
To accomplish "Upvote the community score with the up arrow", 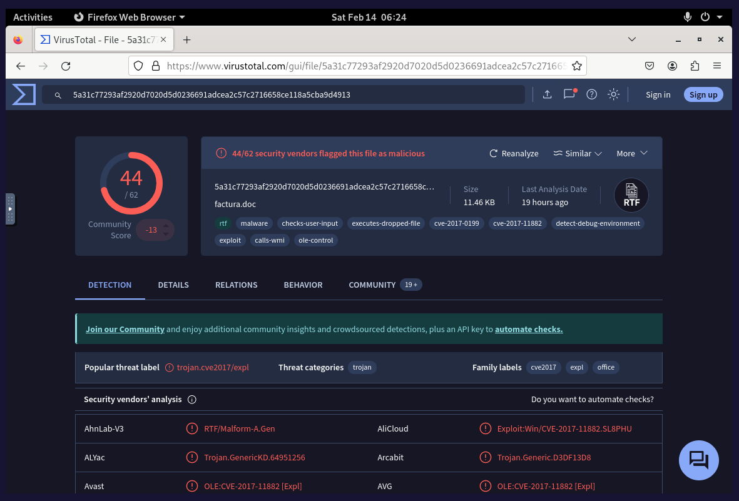I will [x=166, y=225].
